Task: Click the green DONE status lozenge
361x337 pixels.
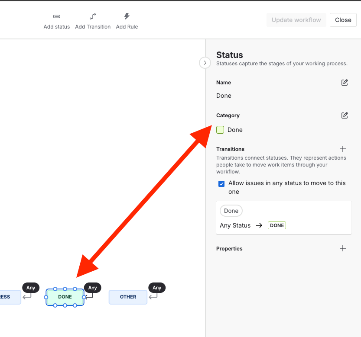Action: tap(277, 225)
